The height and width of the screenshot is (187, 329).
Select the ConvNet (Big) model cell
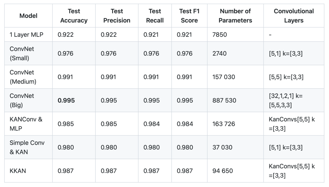pyautogui.click(x=22, y=100)
